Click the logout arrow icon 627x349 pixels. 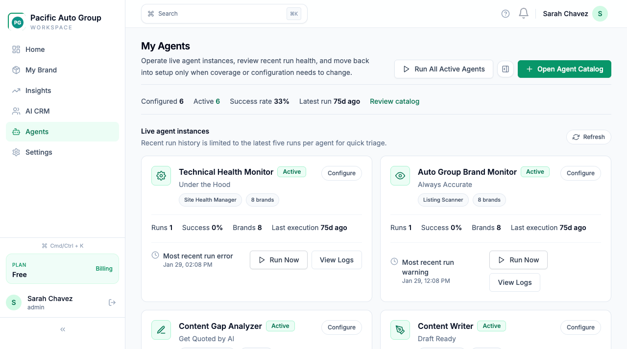click(x=112, y=302)
